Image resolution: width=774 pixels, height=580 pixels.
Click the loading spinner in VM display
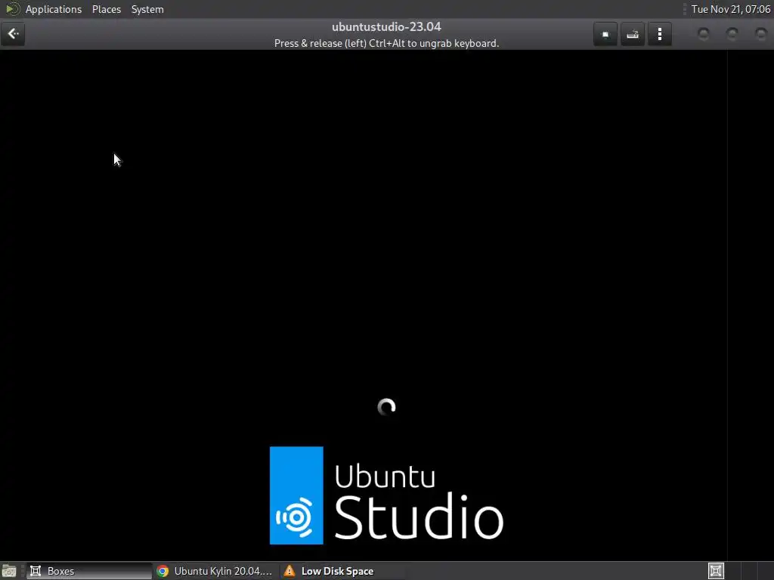click(386, 407)
